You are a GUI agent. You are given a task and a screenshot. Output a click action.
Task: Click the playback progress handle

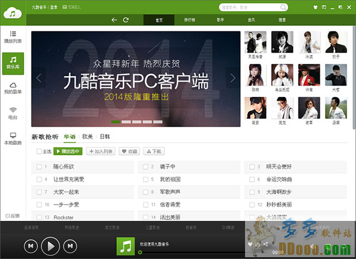140,252
